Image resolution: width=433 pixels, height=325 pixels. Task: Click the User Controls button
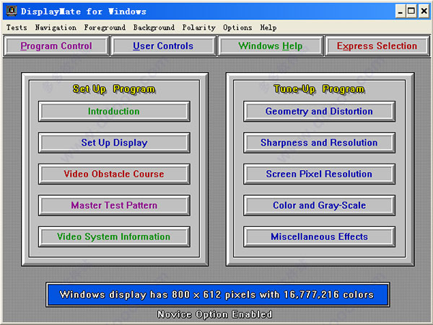click(x=163, y=45)
